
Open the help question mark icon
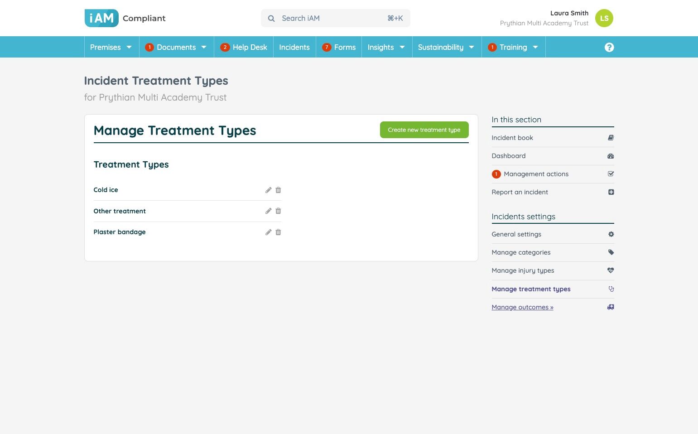pos(609,47)
